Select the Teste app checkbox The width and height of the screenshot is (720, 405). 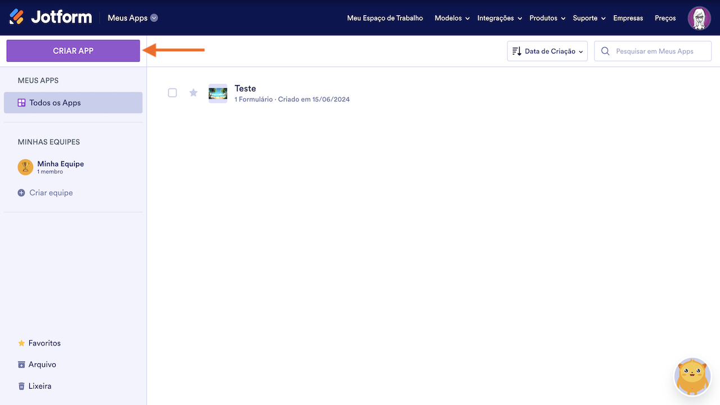click(173, 93)
